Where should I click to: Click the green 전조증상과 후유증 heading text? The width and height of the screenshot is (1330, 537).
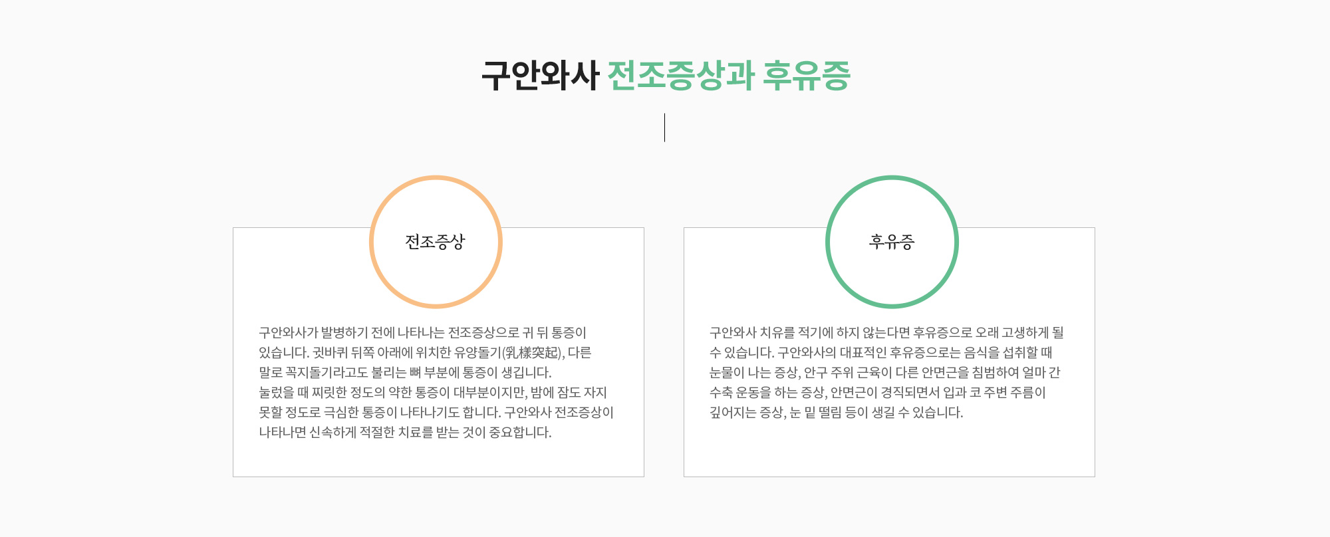coord(729,75)
